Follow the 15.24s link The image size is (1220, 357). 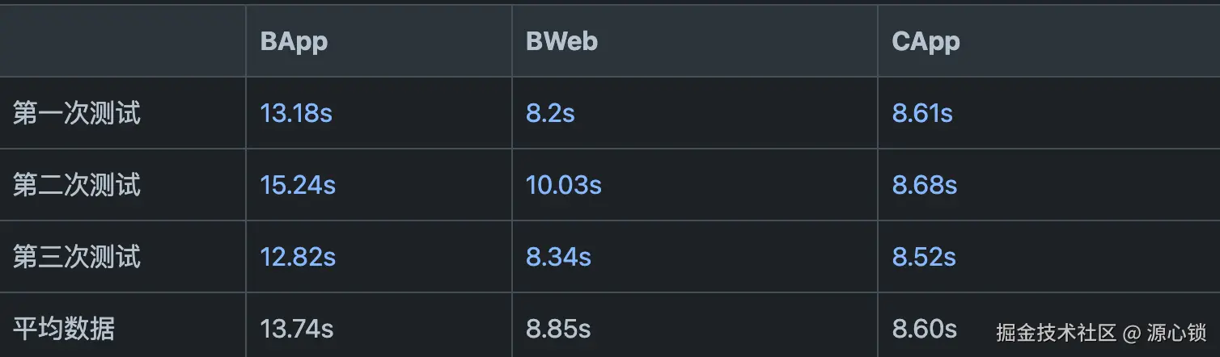pyautogui.click(x=298, y=185)
